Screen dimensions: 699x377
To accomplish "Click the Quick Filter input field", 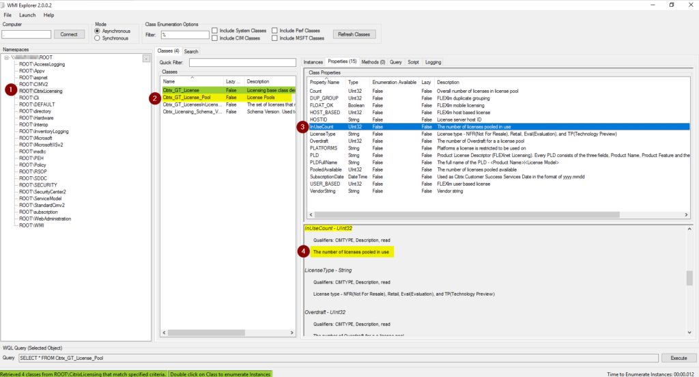I will click(x=243, y=62).
